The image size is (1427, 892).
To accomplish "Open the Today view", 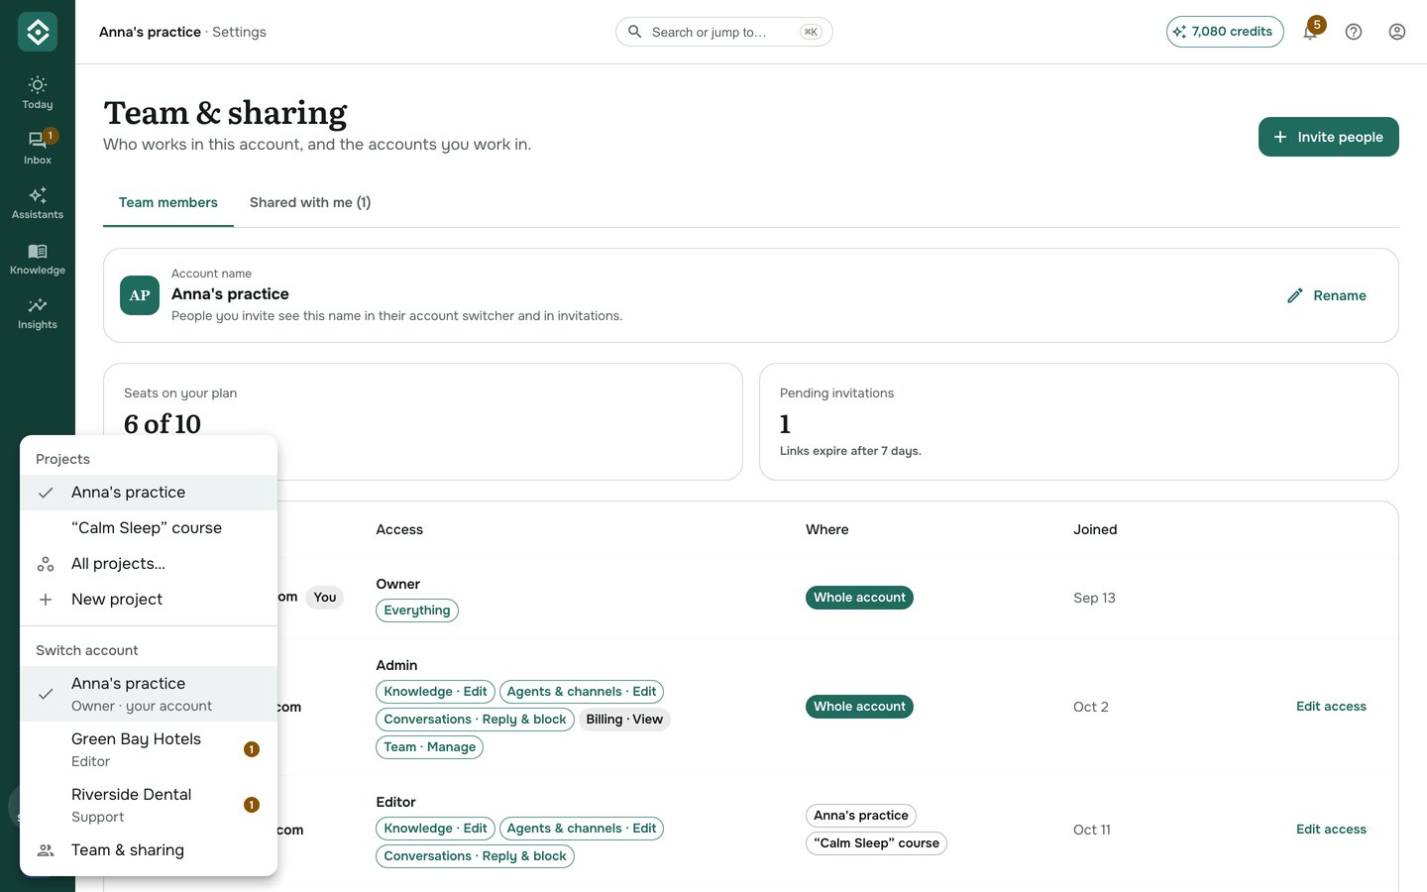I will [x=38, y=92].
